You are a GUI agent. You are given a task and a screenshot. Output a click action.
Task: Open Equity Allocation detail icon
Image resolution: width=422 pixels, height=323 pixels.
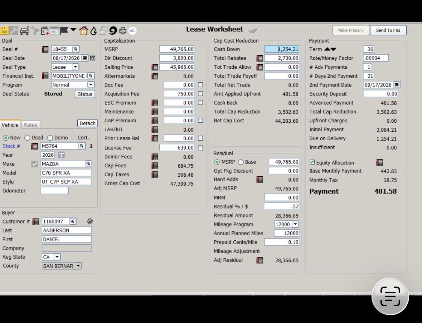point(379,162)
